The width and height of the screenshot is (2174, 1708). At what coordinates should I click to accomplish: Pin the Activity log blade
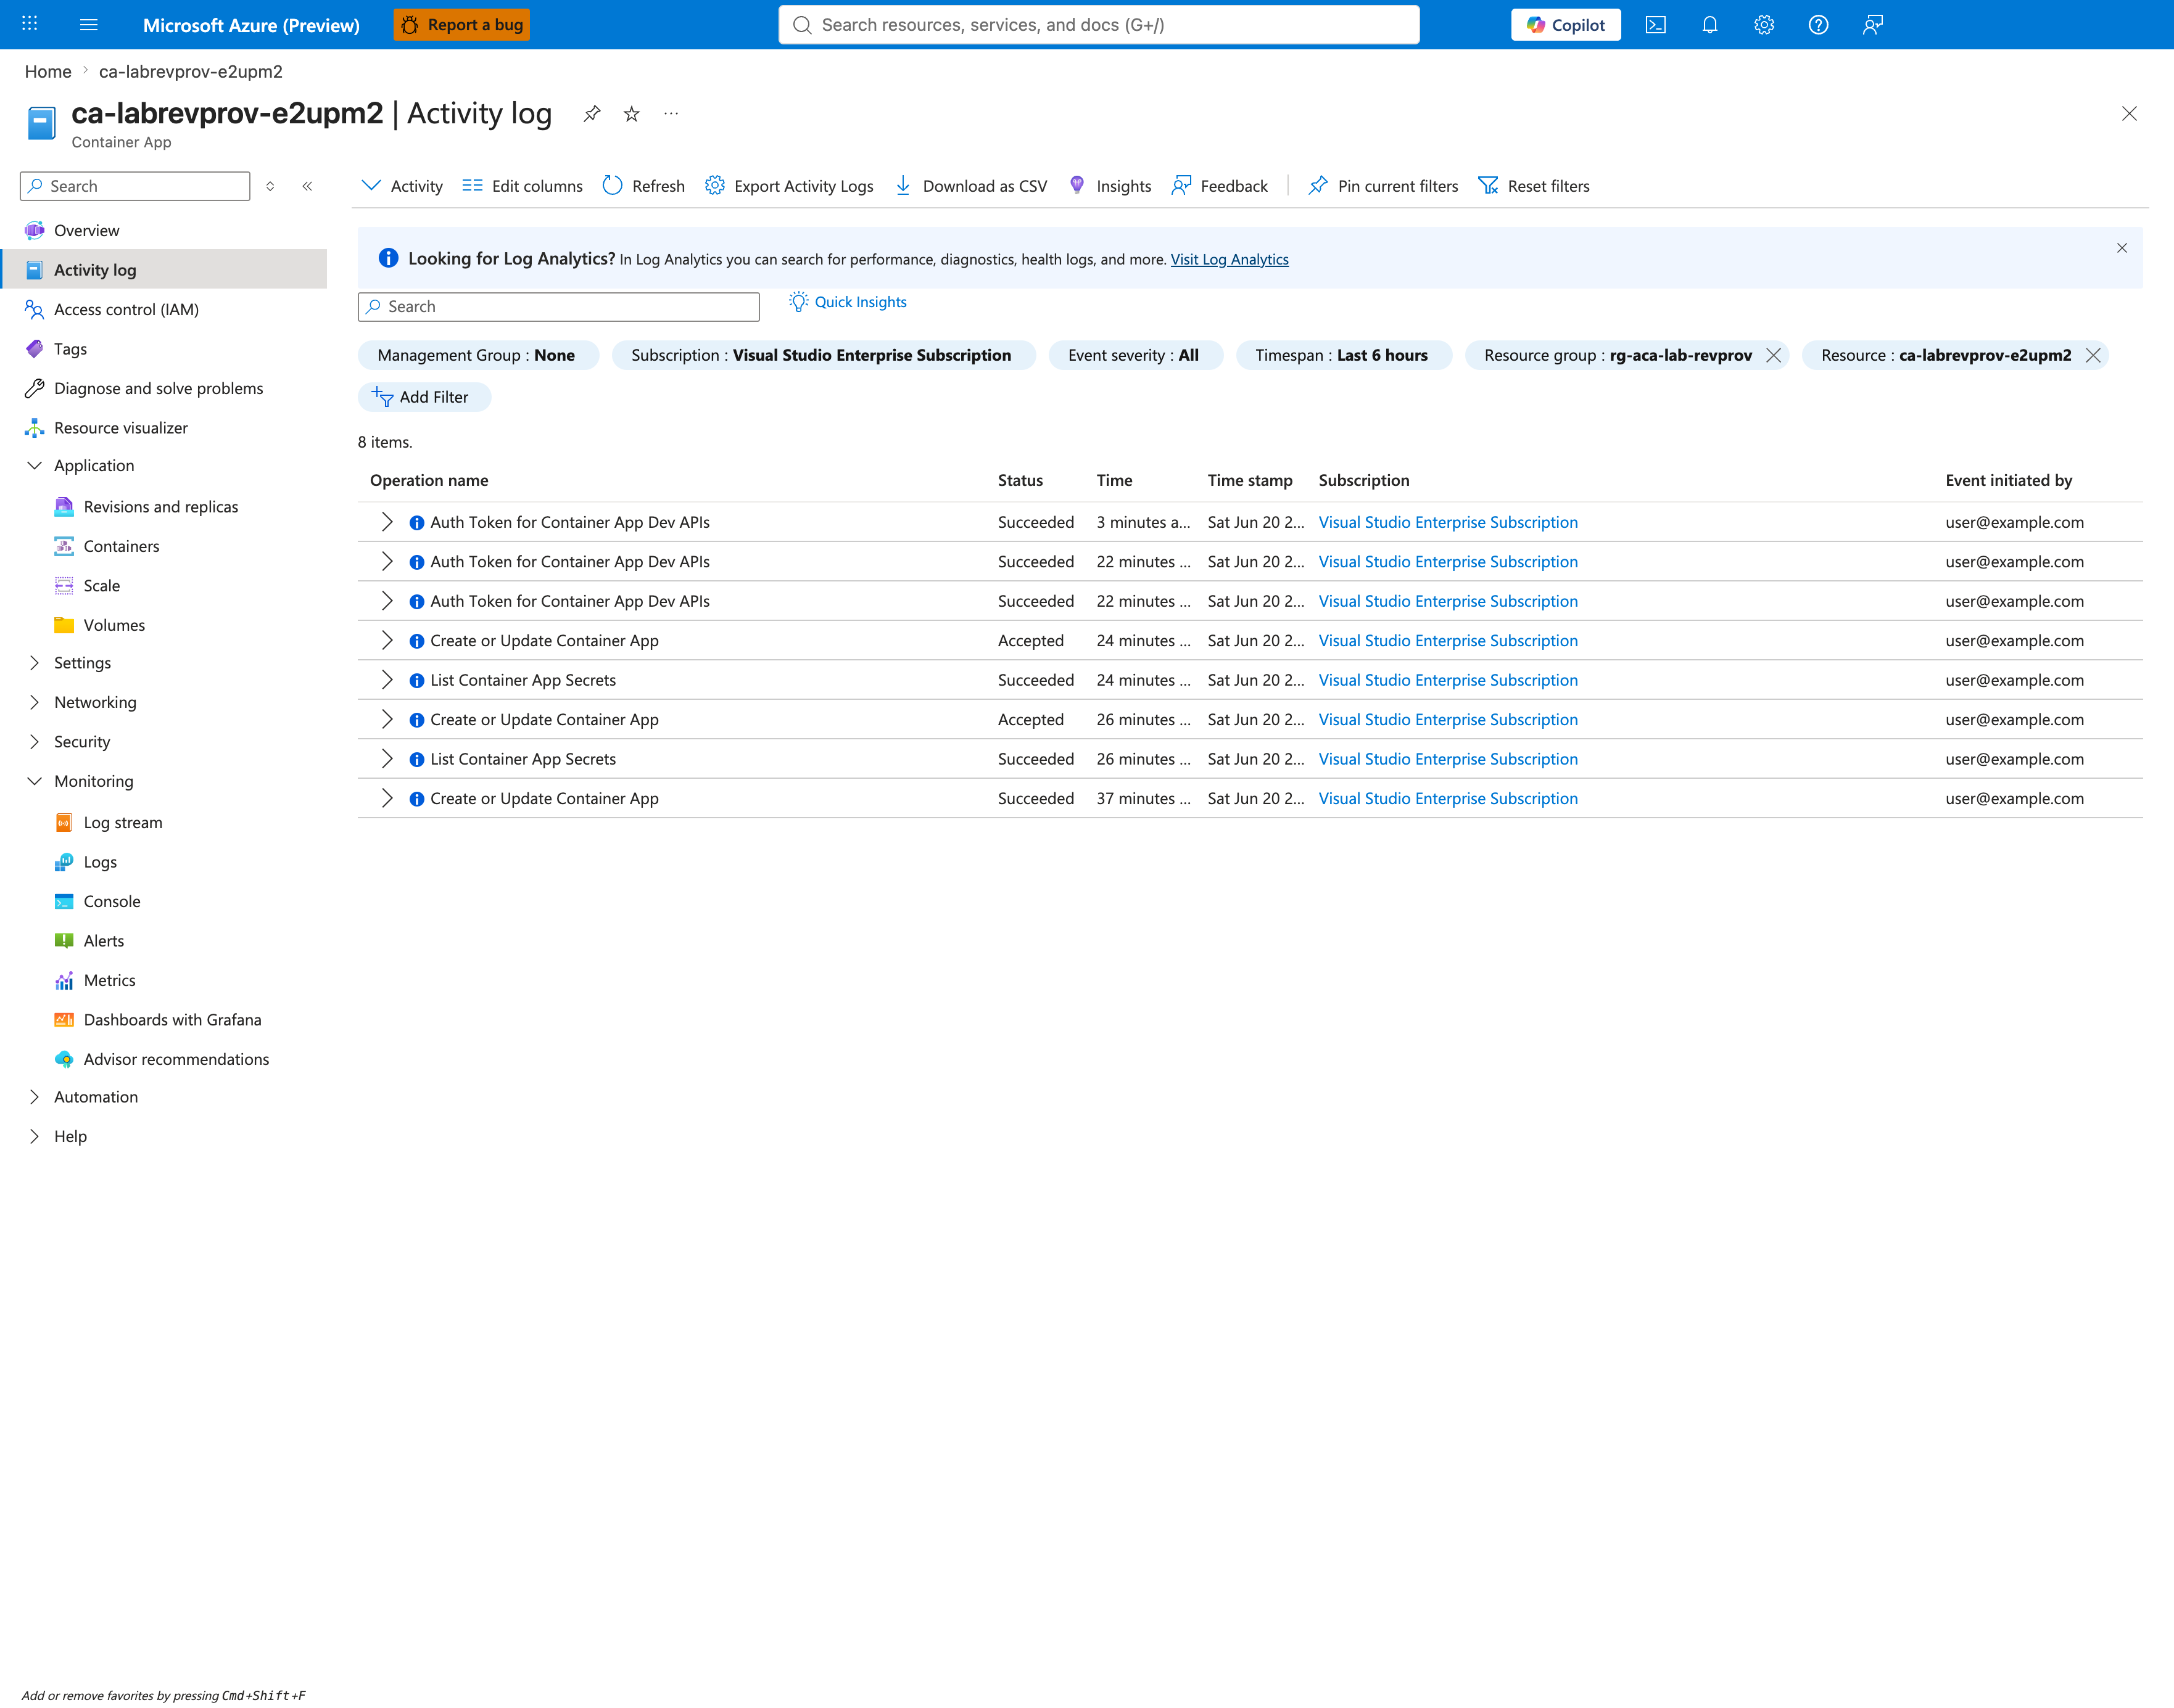tap(592, 114)
